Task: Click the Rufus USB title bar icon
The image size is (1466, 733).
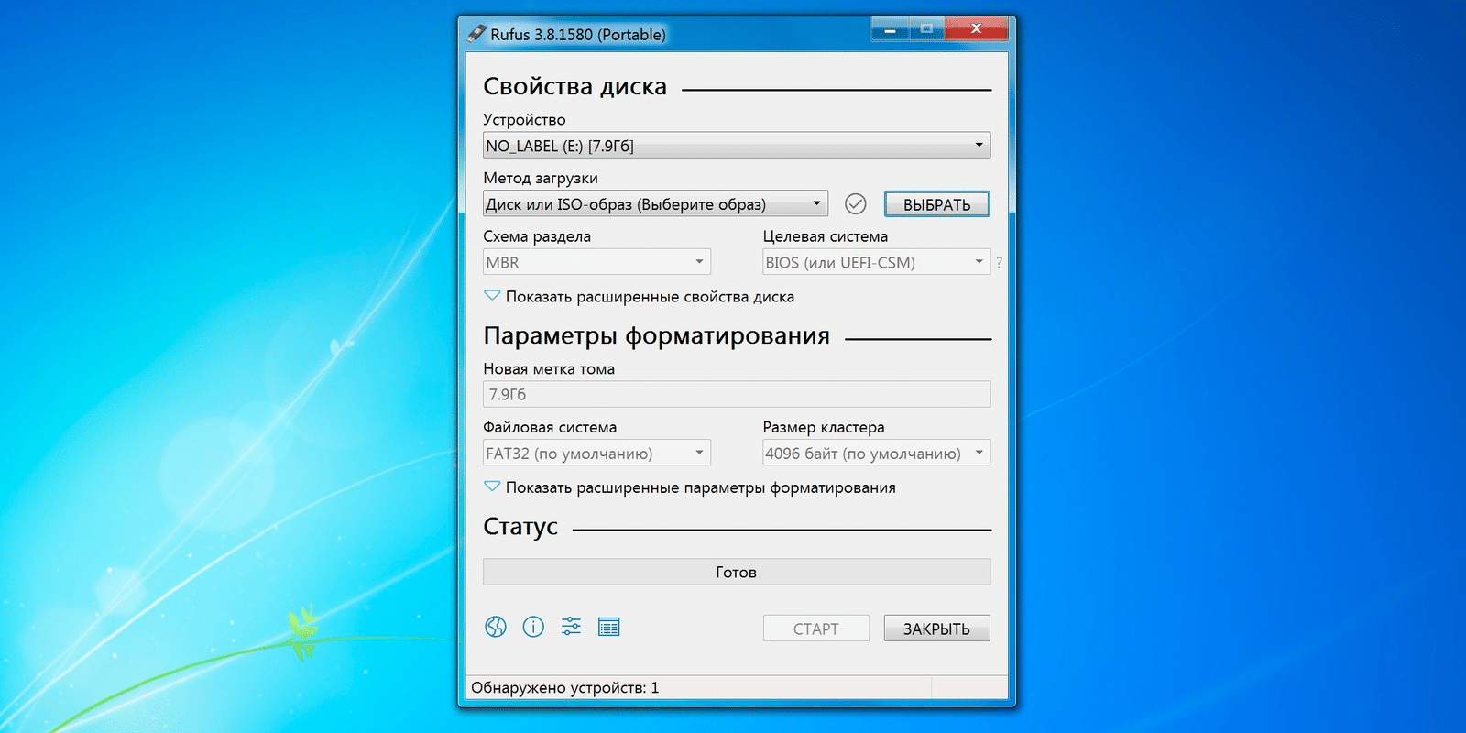Action: click(x=476, y=34)
